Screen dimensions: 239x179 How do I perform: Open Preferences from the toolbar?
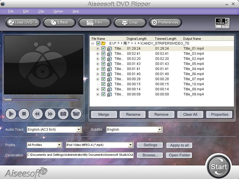click(165, 22)
